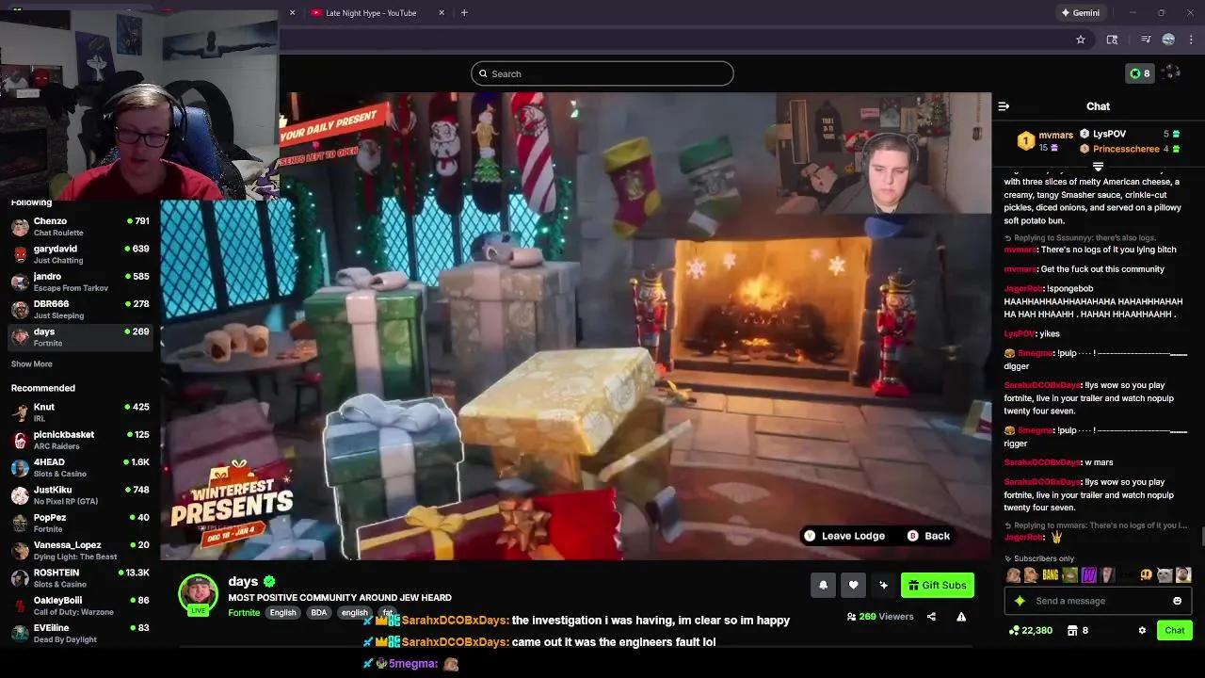Click the video player area

575,326
